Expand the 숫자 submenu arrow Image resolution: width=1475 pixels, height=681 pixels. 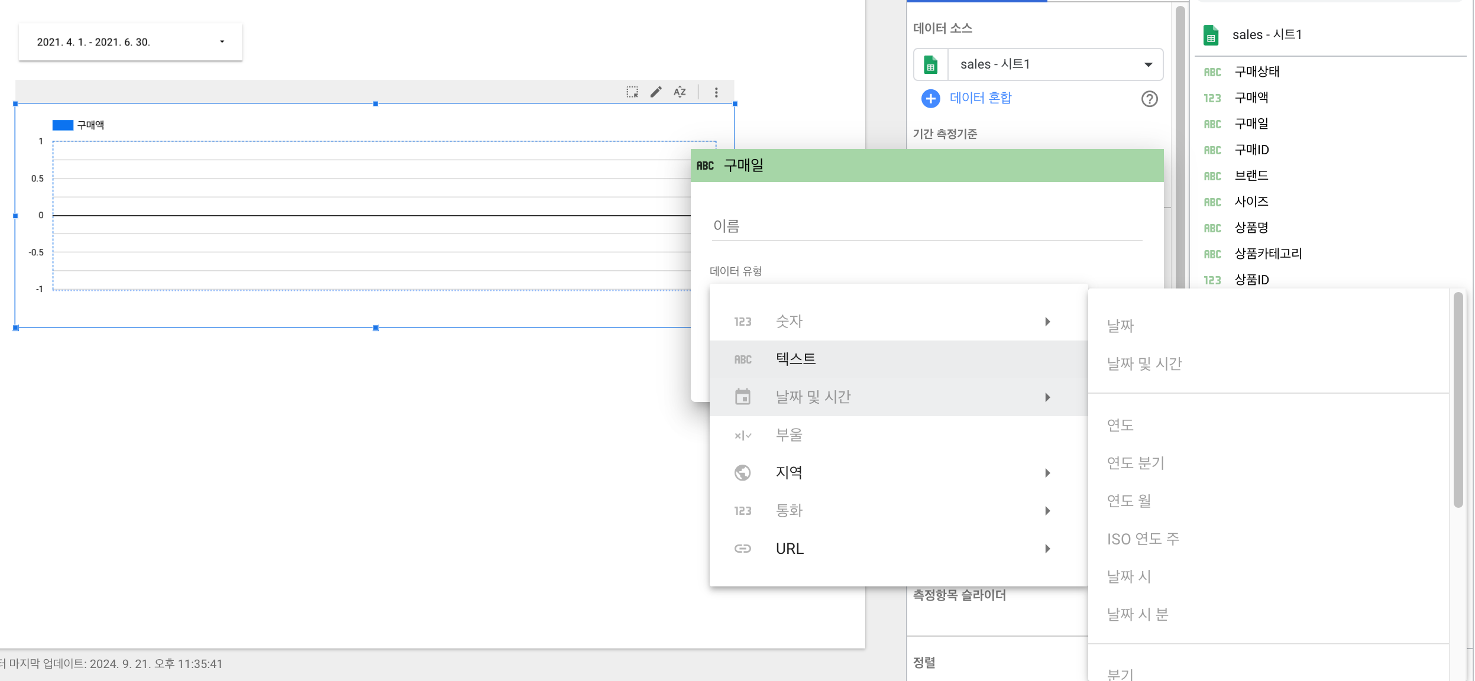click(x=1047, y=322)
